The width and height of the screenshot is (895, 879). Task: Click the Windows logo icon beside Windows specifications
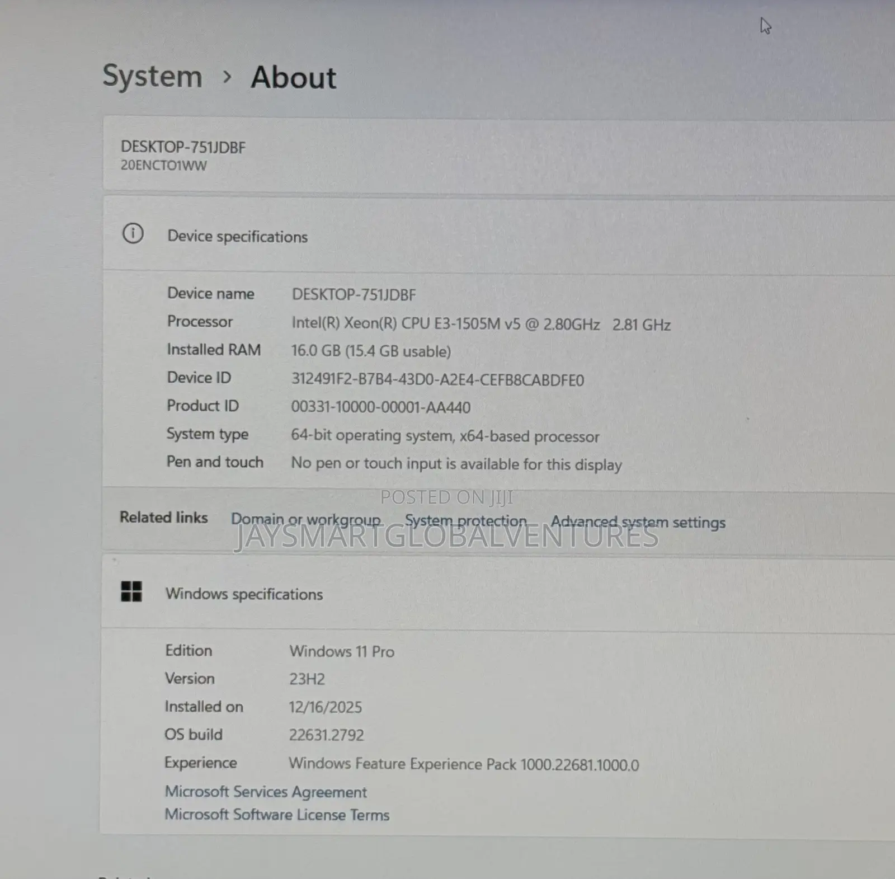point(131,591)
